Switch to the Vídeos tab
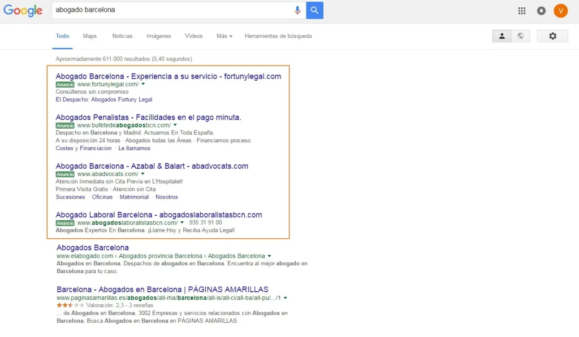 coord(193,36)
